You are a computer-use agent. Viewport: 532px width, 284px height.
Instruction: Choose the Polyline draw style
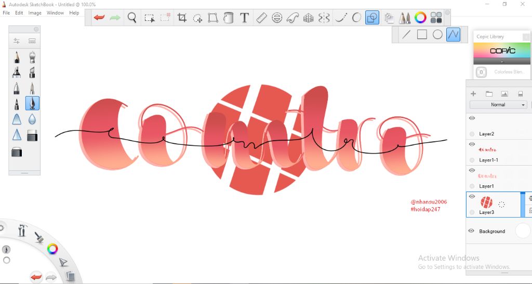tap(453, 34)
